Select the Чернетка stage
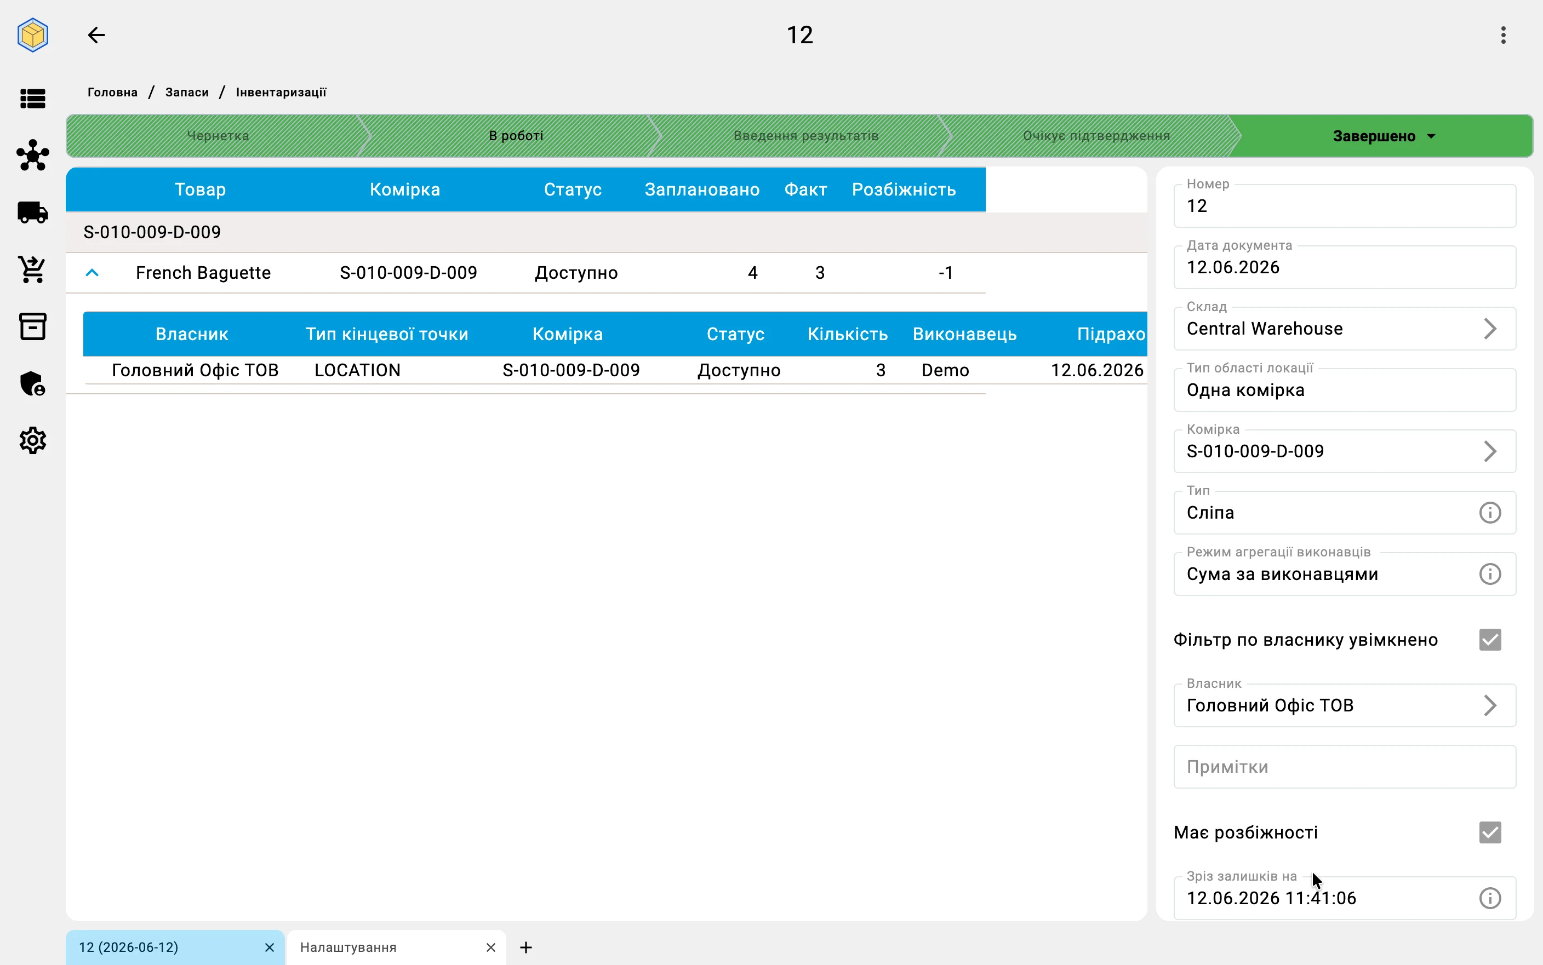The height and width of the screenshot is (965, 1543). click(218, 136)
